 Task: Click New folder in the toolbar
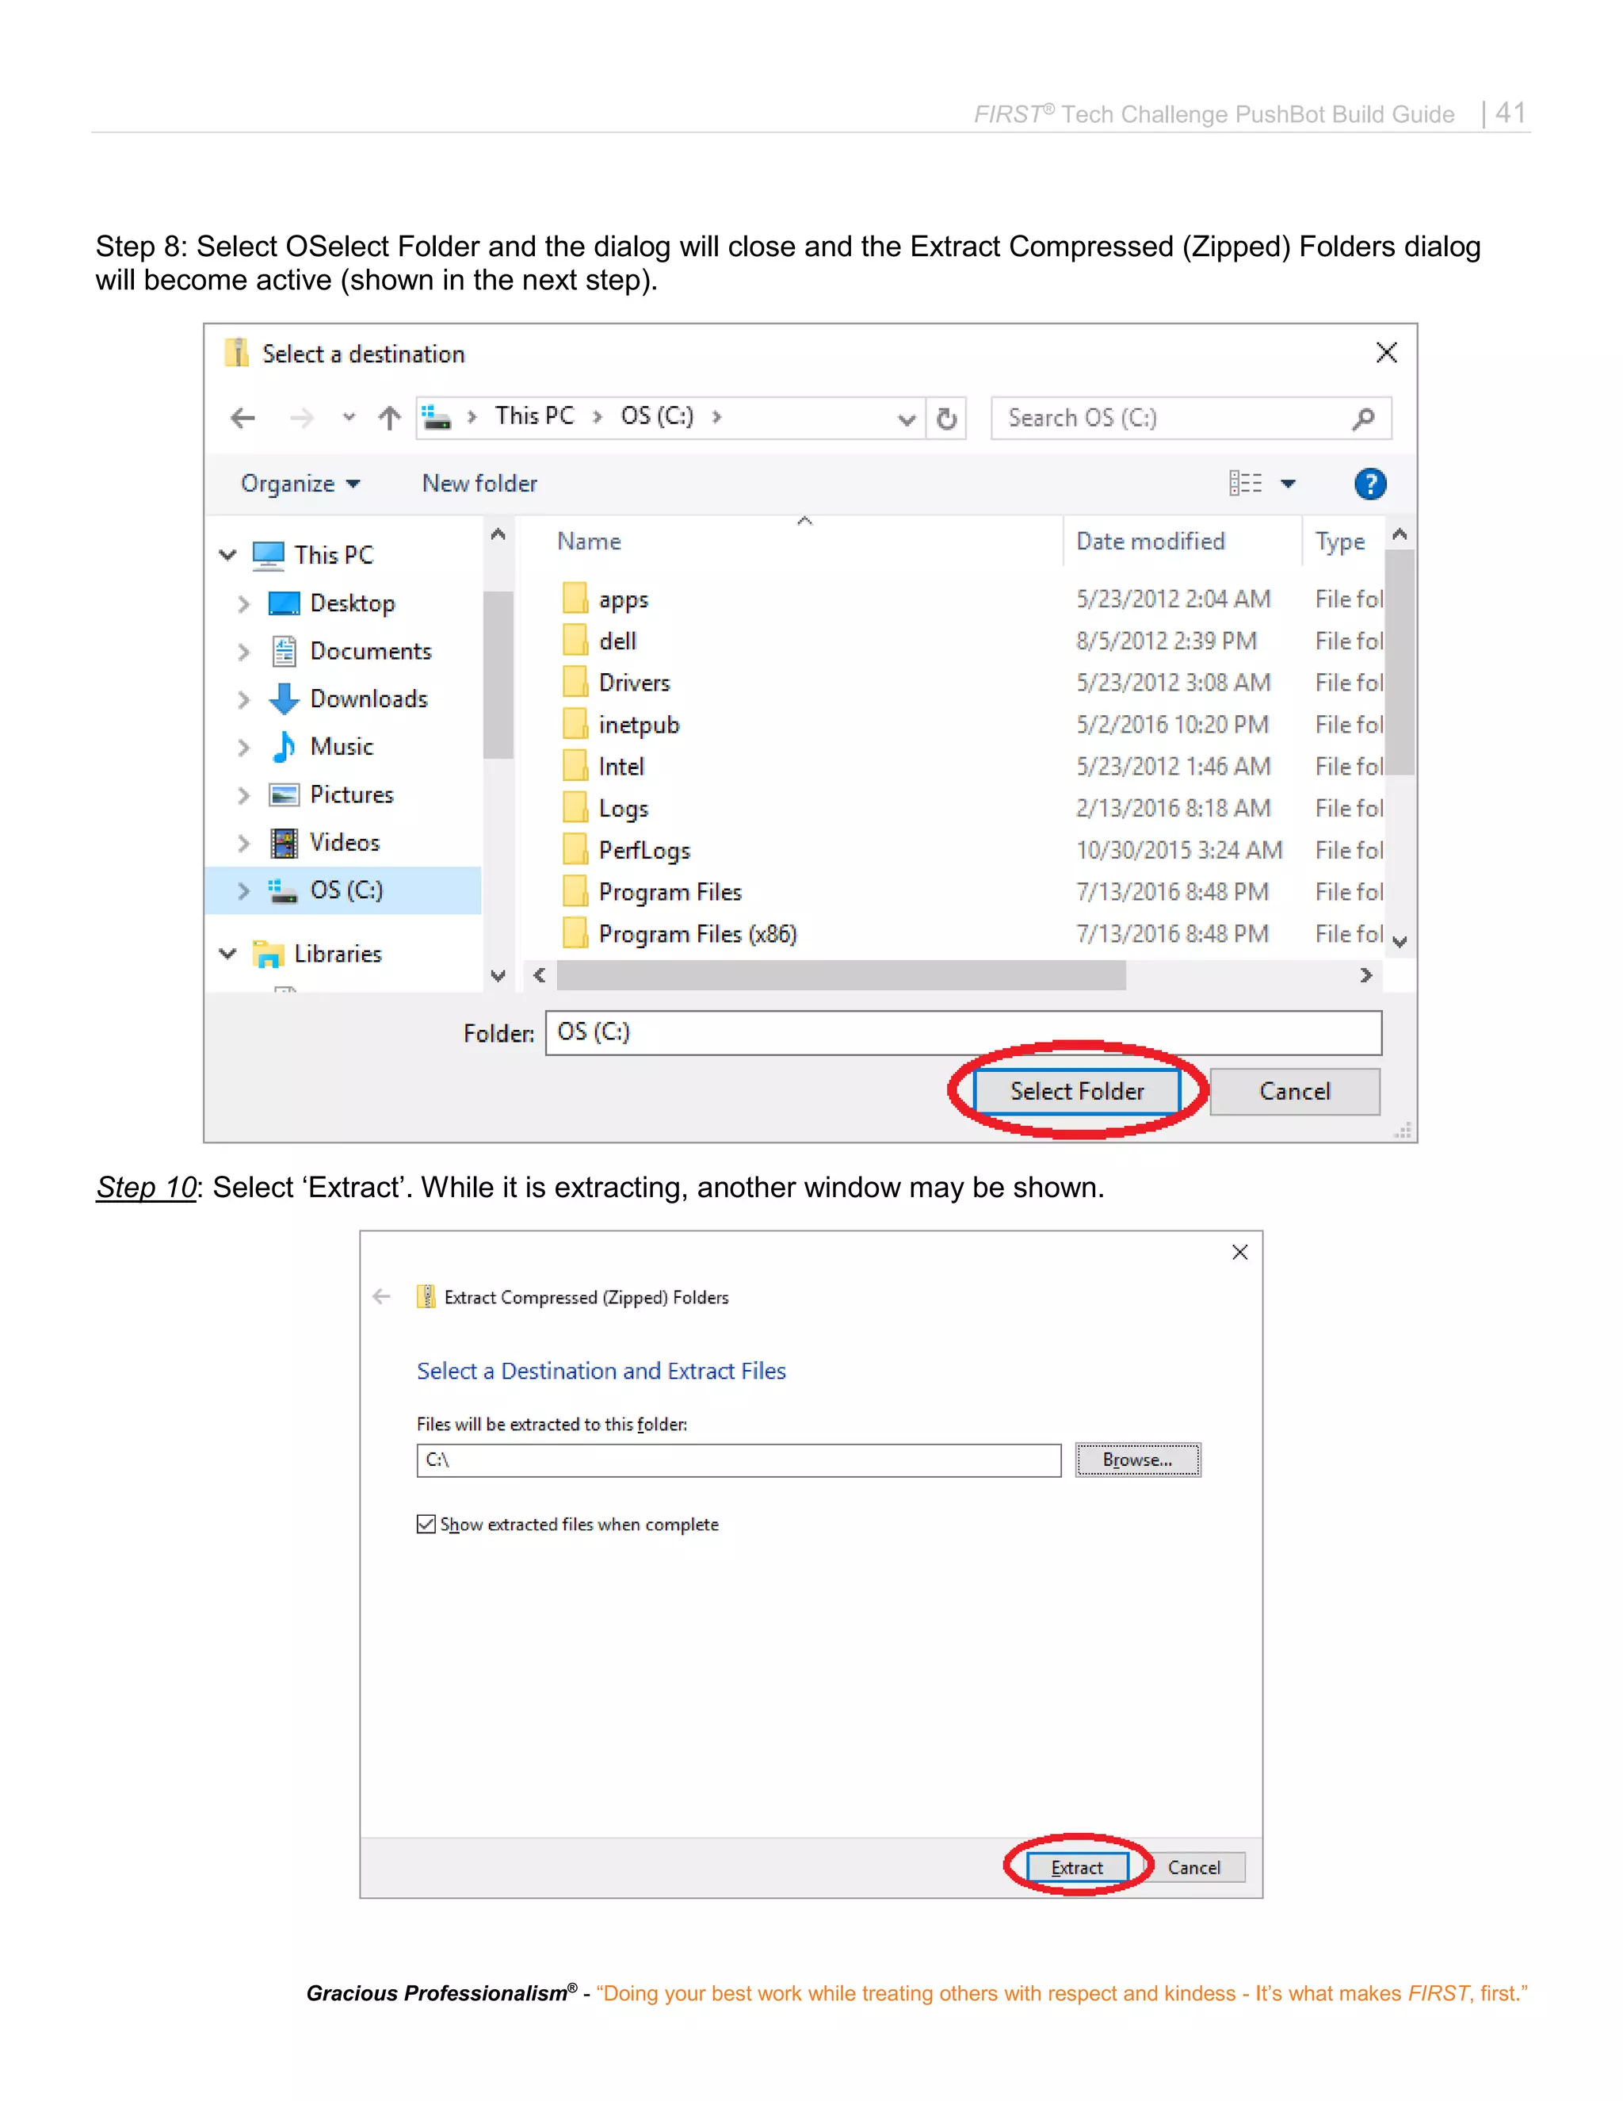(479, 484)
